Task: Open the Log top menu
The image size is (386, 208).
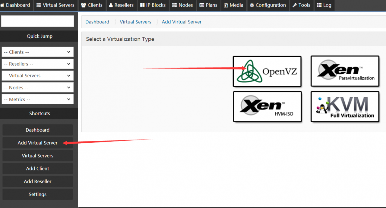Action: pyautogui.click(x=324, y=5)
